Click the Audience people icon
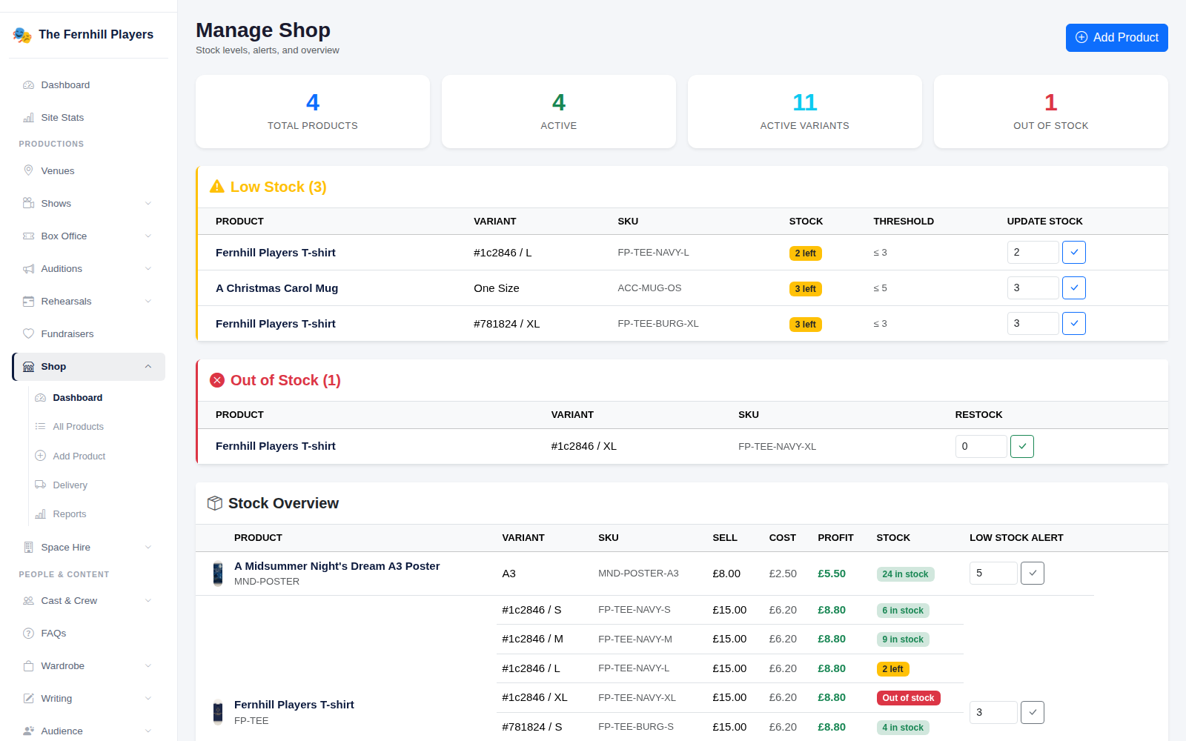 28,731
